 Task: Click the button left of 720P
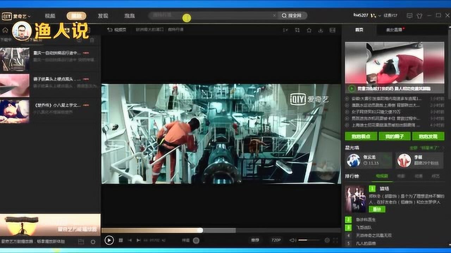255,240
